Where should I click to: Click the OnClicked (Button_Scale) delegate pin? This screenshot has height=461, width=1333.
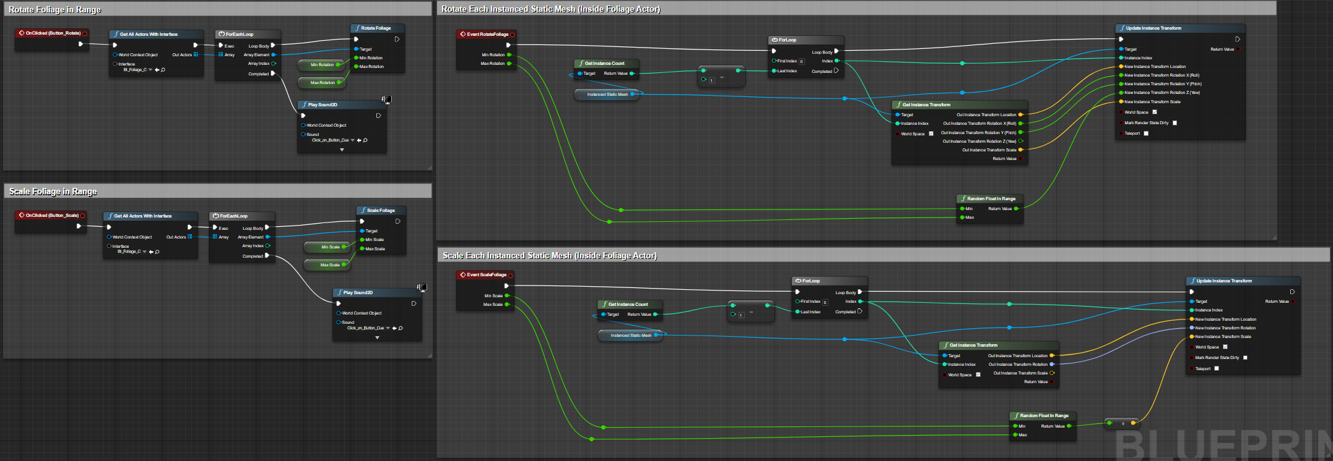point(82,216)
